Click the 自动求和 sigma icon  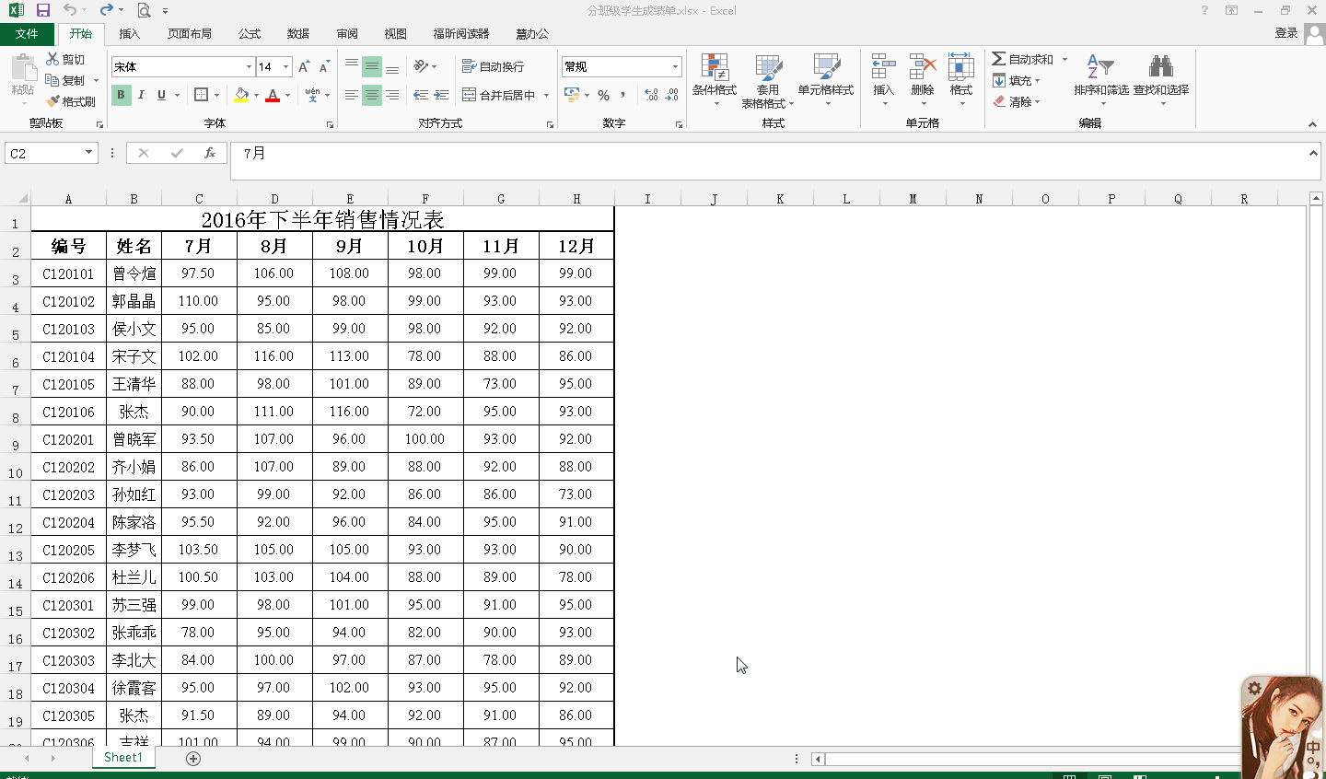click(x=999, y=59)
